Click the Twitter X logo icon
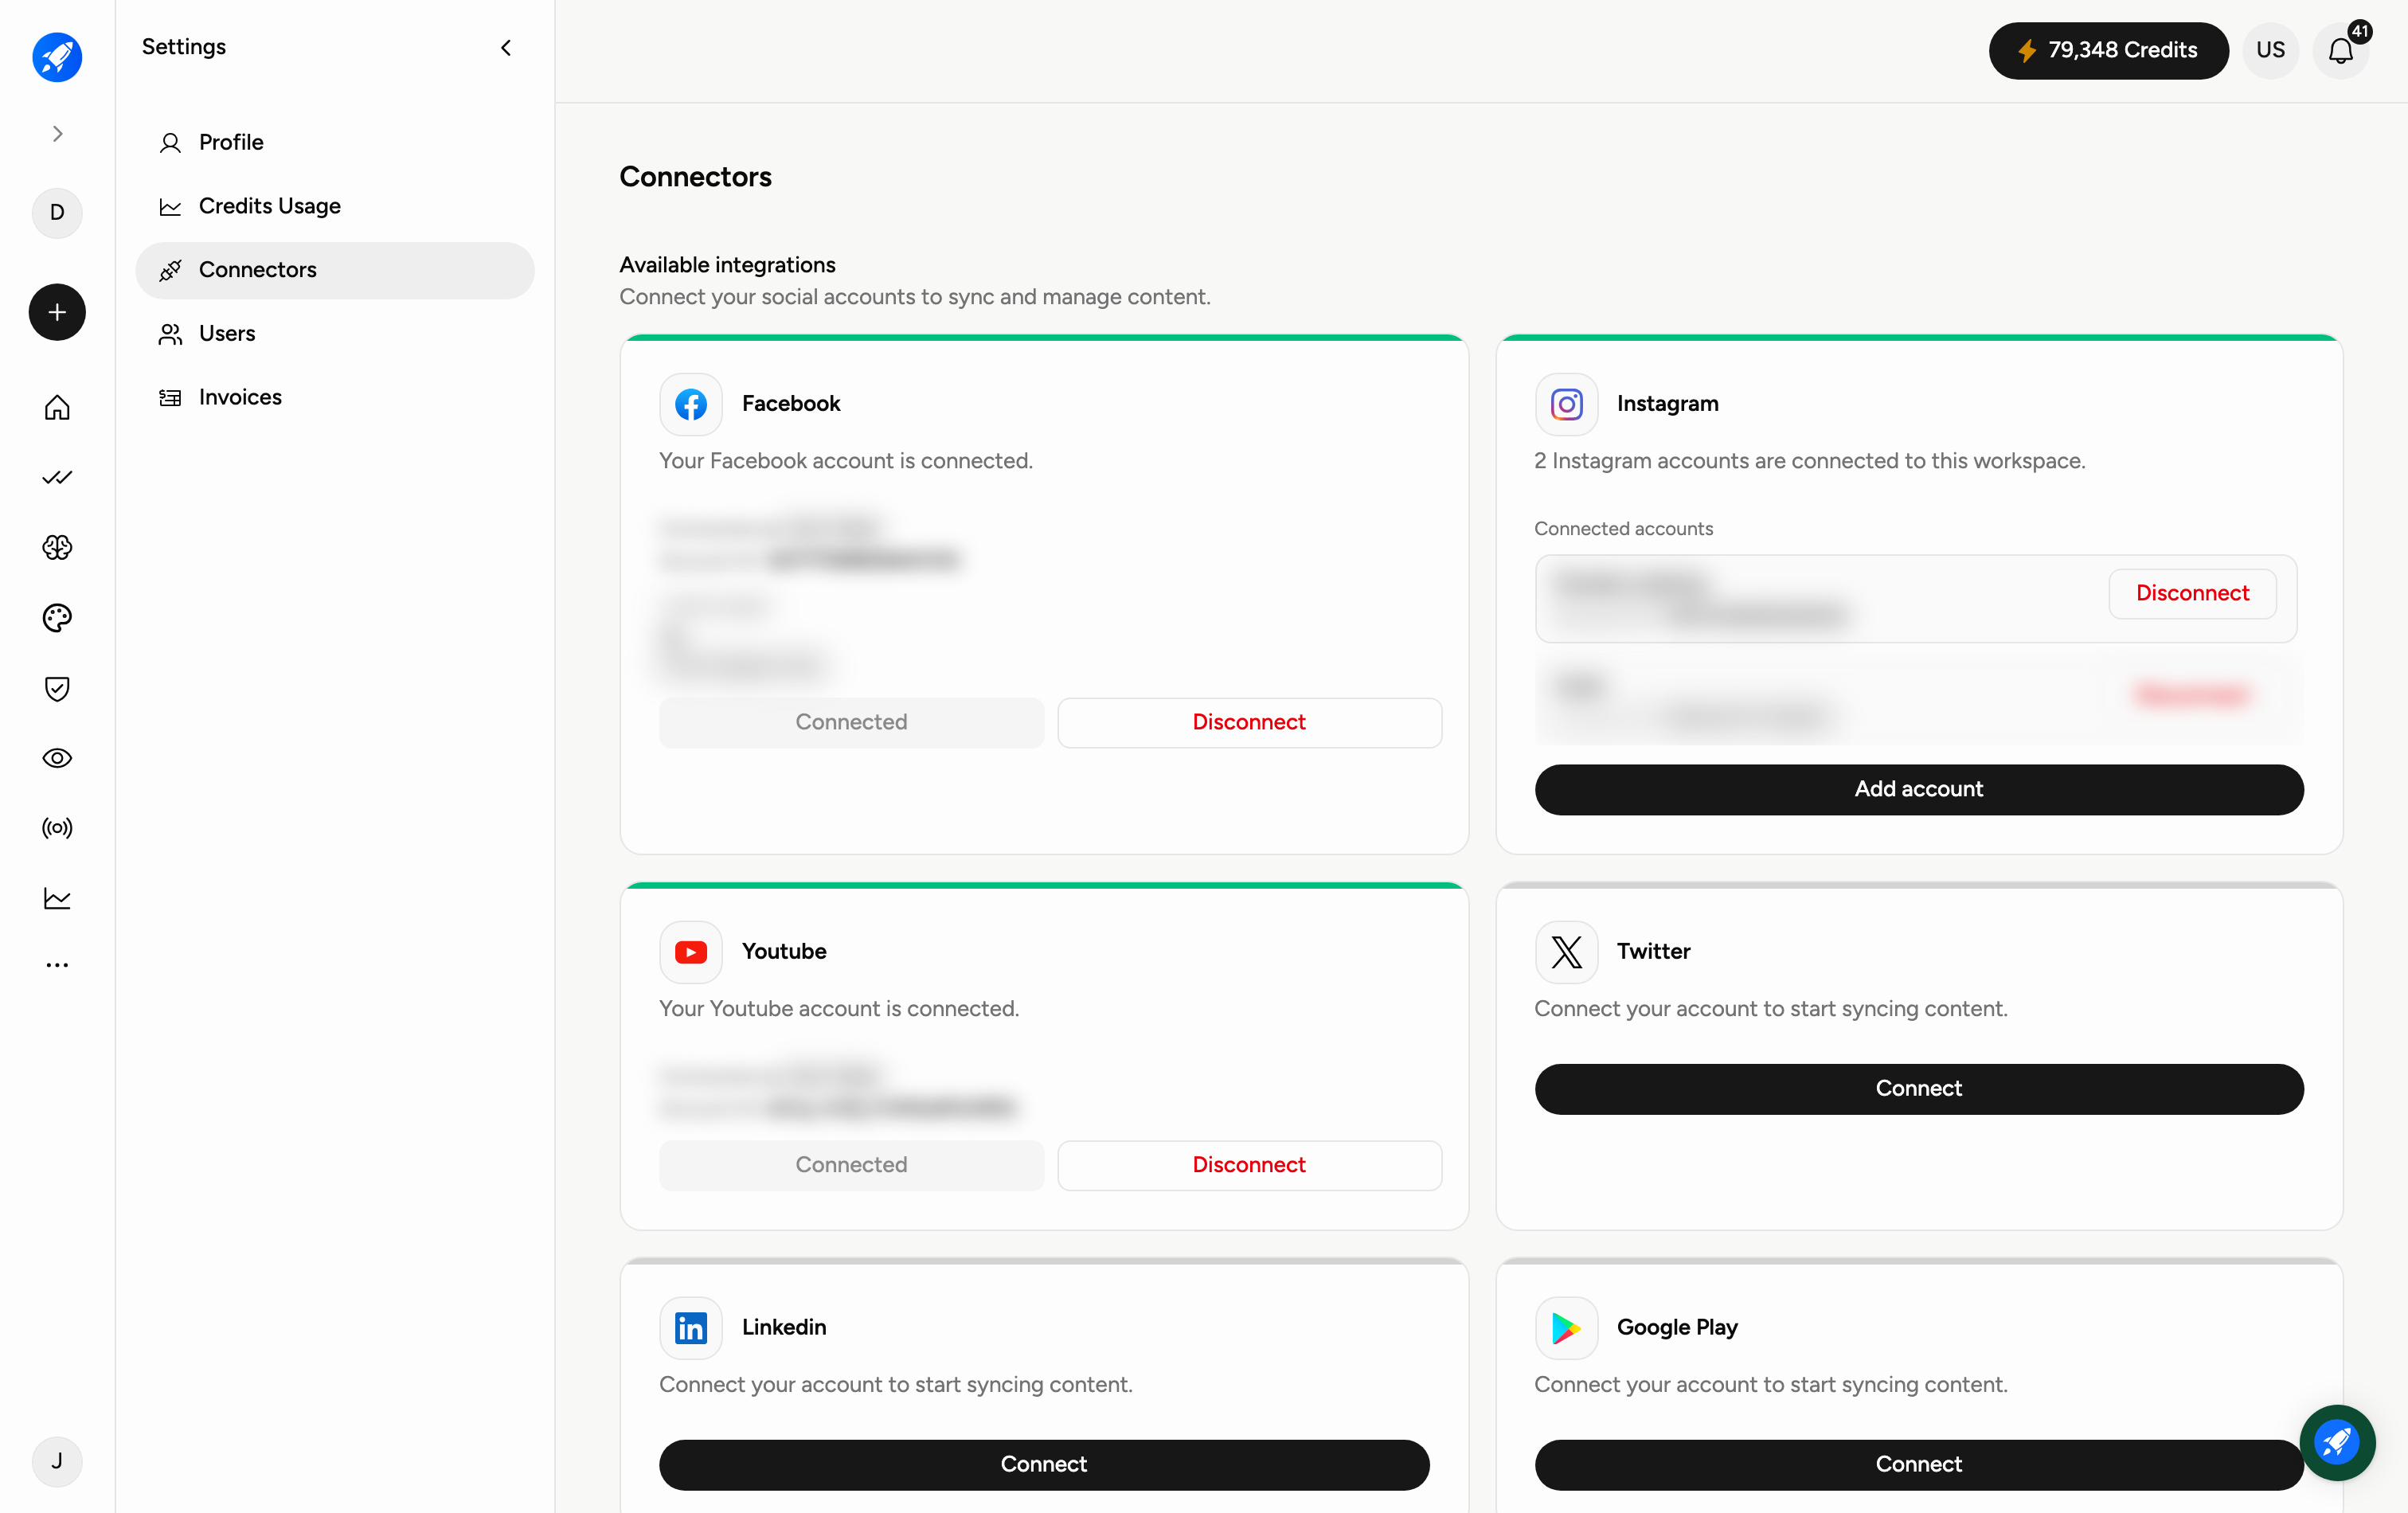The image size is (2408, 1513). (x=1566, y=952)
